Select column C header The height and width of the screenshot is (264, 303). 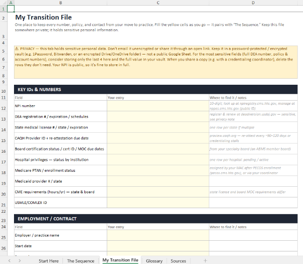tap(158, 3)
